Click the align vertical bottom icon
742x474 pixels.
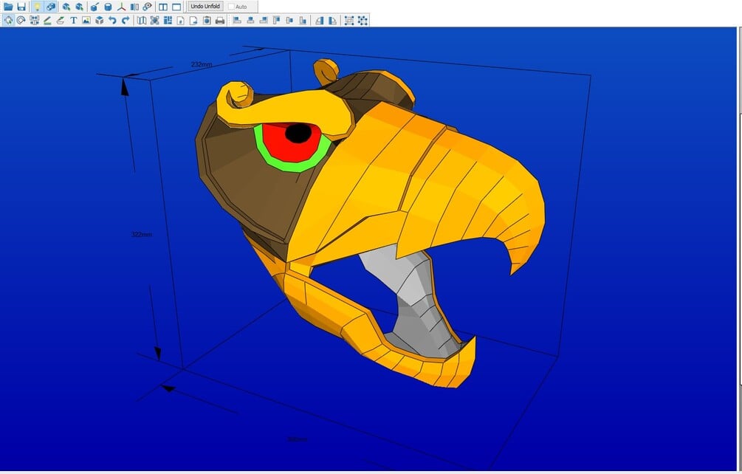pyautogui.click(x=303, y=21)
